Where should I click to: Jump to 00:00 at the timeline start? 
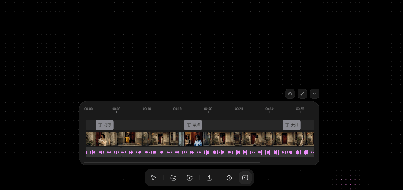click(x=89, y=109)
